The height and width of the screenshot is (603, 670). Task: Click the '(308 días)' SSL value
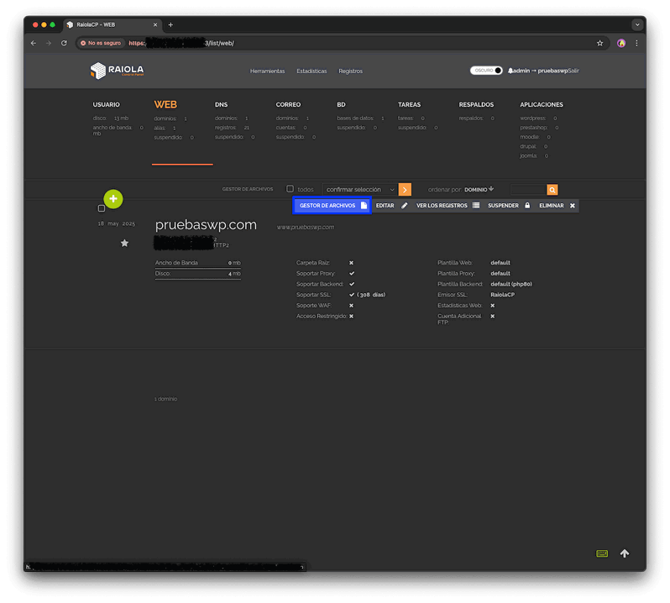[x=371, y=295]
